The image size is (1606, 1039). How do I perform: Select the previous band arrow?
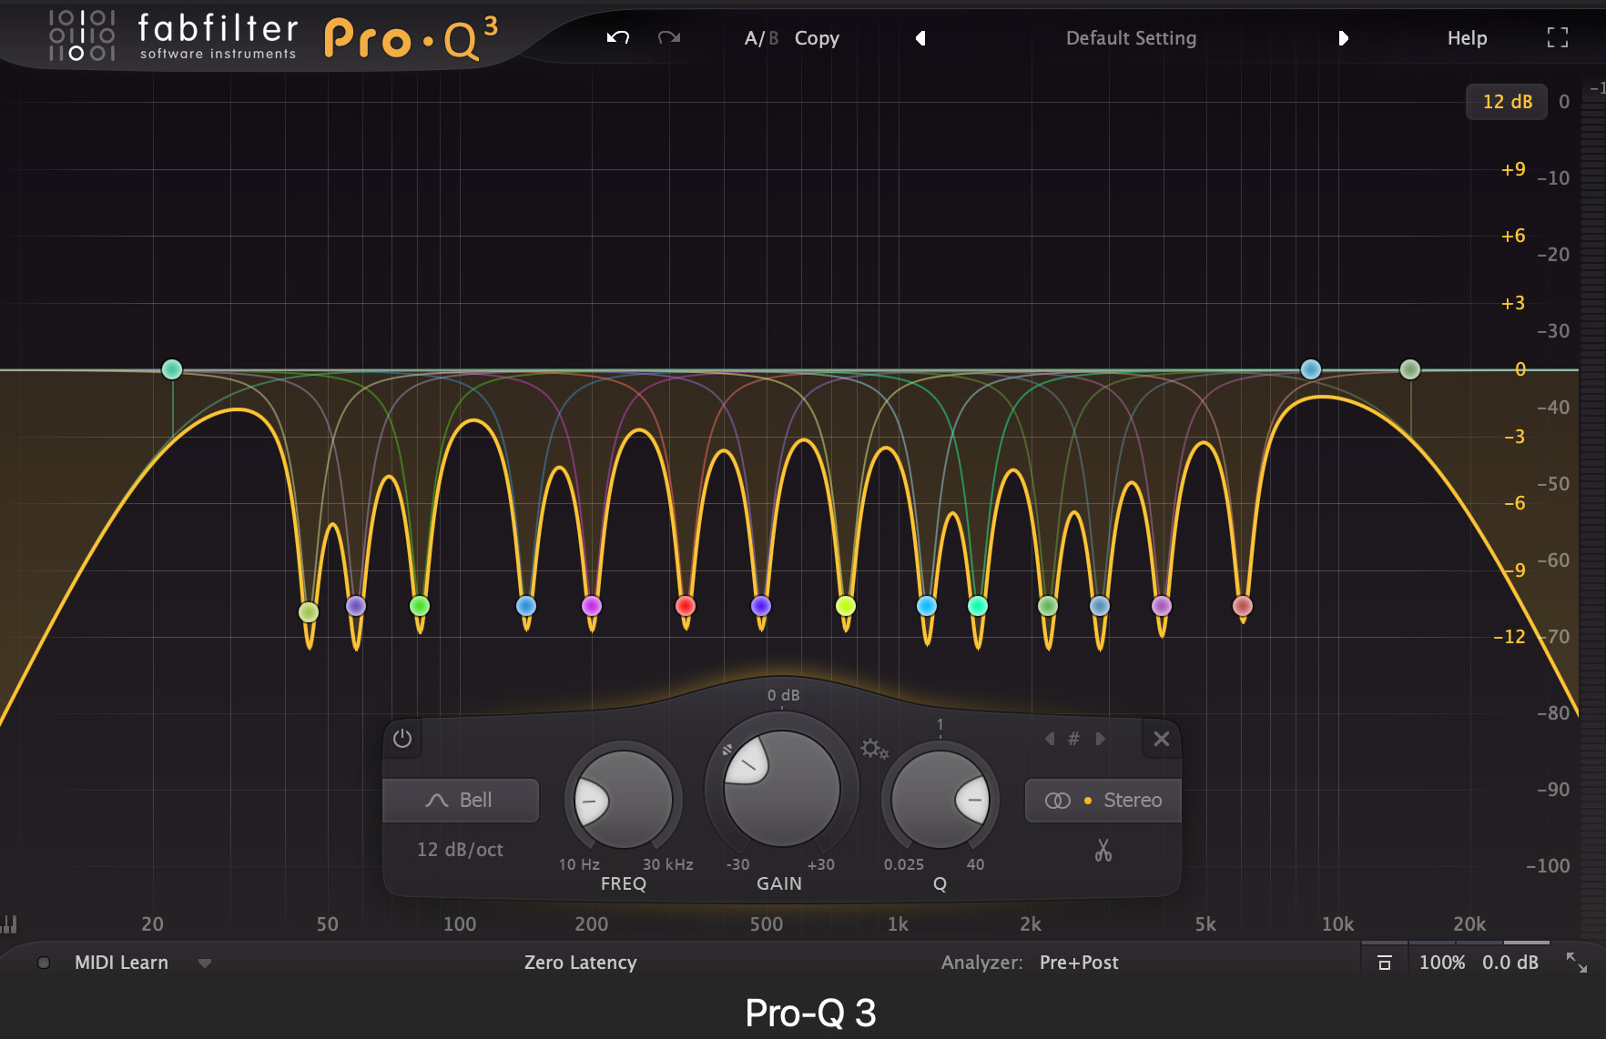coord(1050,739)
